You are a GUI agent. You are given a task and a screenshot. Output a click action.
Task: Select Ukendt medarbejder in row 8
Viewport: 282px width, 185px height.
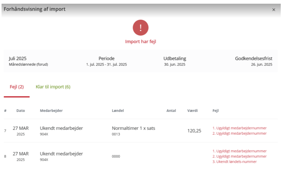point(61,154)
